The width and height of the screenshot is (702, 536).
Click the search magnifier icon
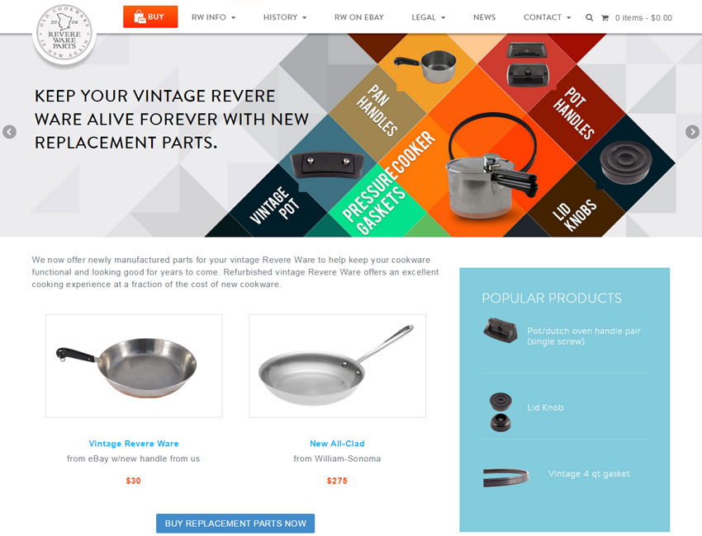click(x=589, y=17)
